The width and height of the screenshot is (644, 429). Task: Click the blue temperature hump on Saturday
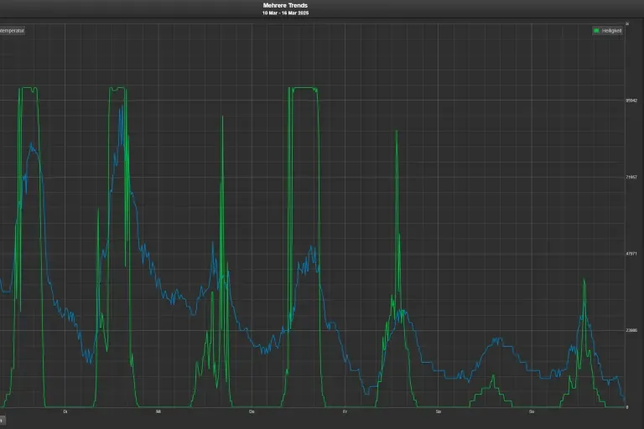(x=497, y=339)
